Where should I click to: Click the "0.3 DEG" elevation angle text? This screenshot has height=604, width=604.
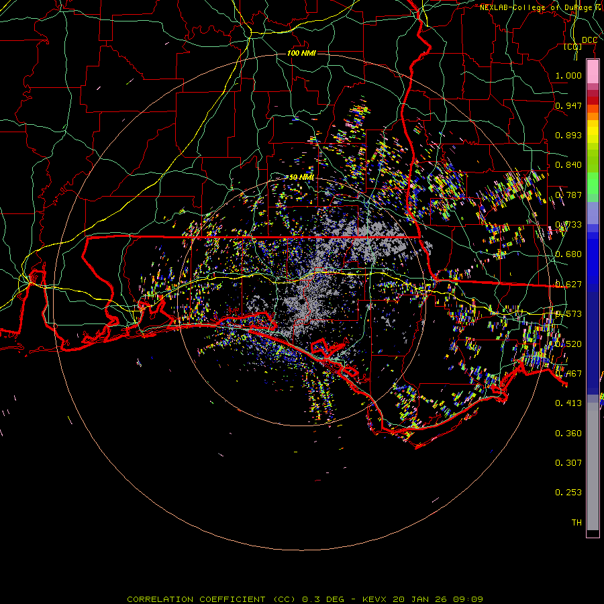click(323, 599)
